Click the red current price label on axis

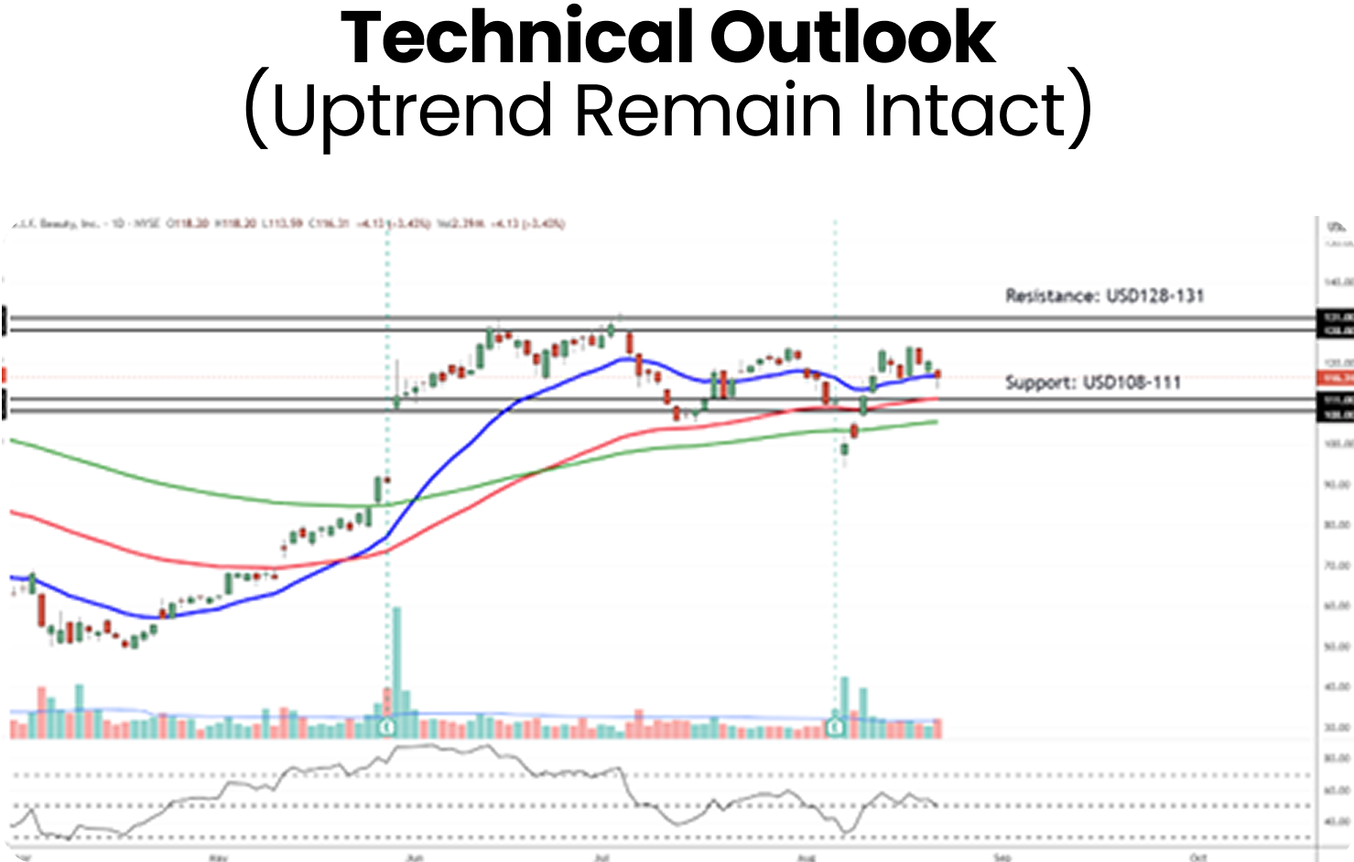[x=1334, y=378]
